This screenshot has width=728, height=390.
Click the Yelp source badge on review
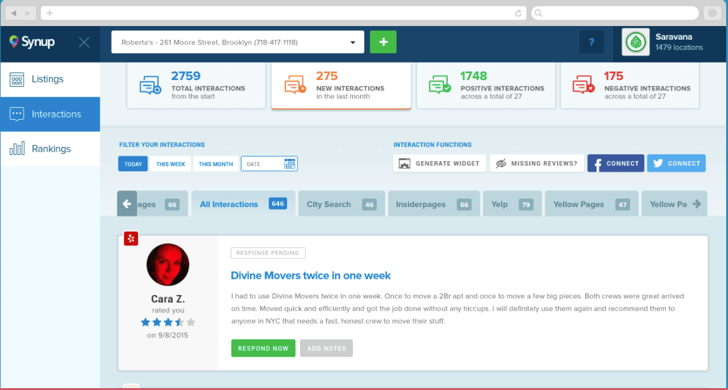click(131, 239)
